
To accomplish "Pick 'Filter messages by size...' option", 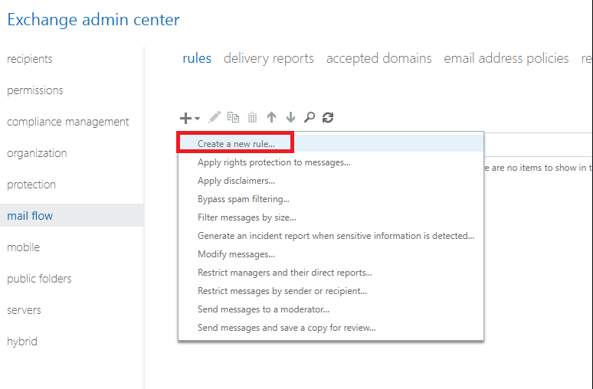I will 247,217.
